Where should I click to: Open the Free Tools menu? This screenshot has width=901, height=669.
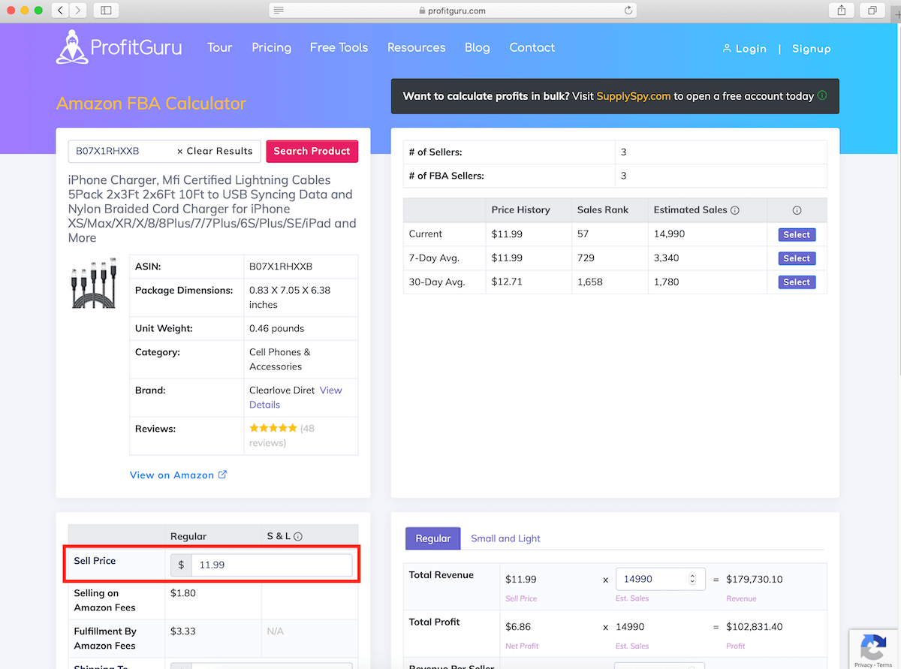pos(339,47)
